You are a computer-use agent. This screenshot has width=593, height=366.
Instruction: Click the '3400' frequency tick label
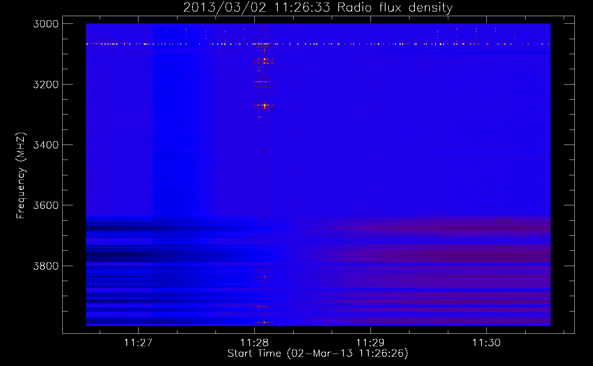46,145
